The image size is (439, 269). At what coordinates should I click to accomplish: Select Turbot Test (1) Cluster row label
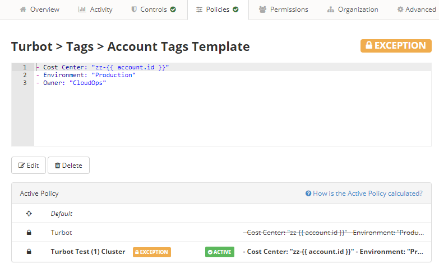(x=88, y=252)
